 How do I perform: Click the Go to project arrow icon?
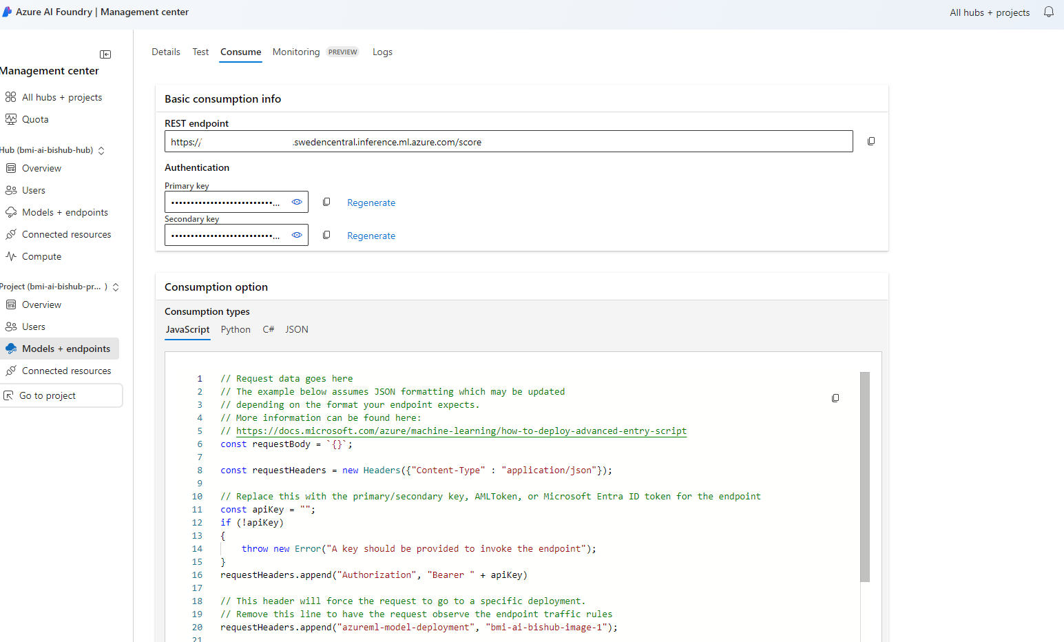pyautogui.click(x=9, y=395)
